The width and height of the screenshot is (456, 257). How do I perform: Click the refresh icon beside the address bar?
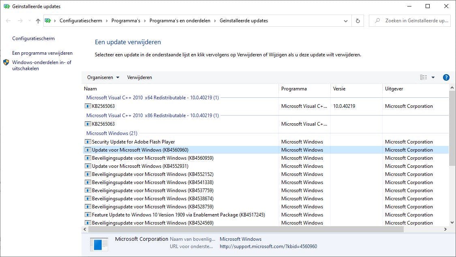click(x=358, y=21)
